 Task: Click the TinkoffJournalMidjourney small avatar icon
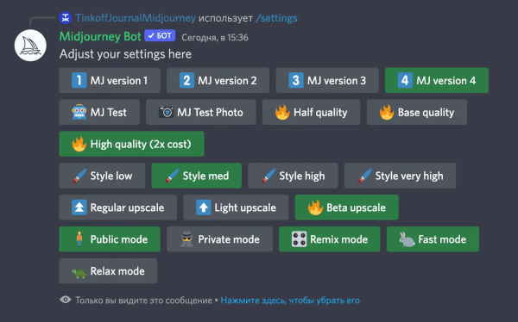pyautogui.click(x=66, y=18)
